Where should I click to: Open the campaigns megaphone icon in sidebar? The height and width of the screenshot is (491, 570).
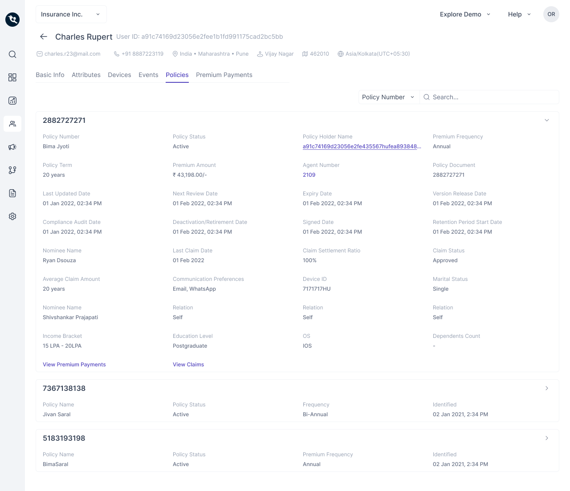click(12, 147)
